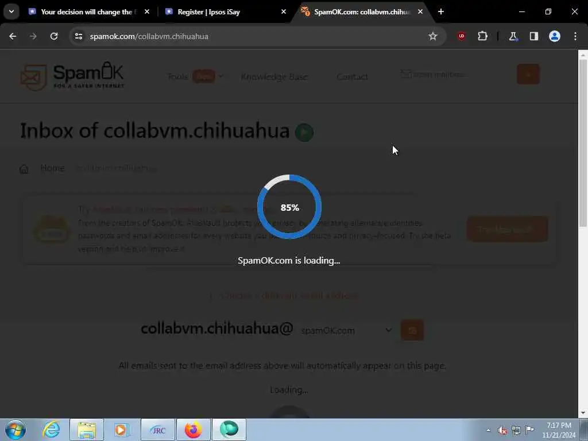
Task: Click the open mailbox input field
Action: [x=455, y=74]
